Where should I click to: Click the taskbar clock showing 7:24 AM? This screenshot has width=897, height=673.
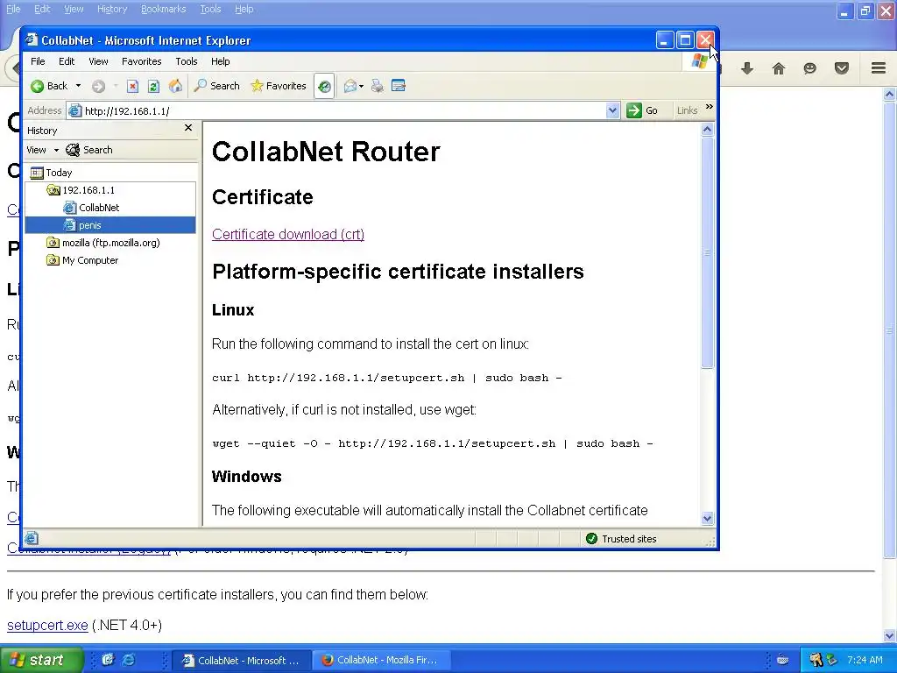pyautogui.click(x=865, y=660)
